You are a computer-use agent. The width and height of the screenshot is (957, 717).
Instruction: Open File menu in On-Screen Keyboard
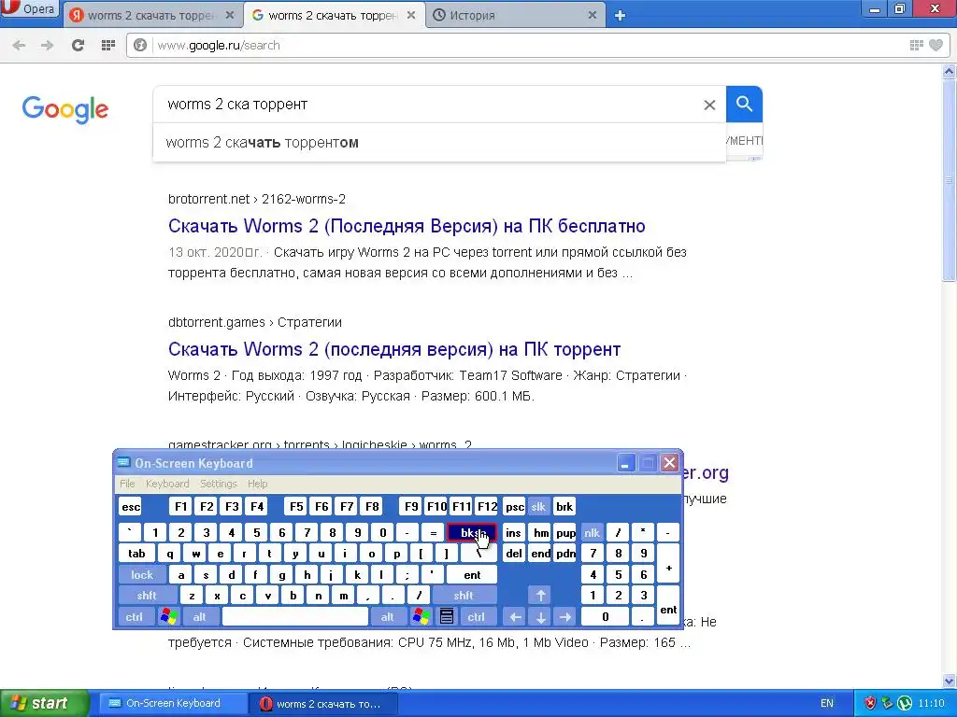[127, 484]
